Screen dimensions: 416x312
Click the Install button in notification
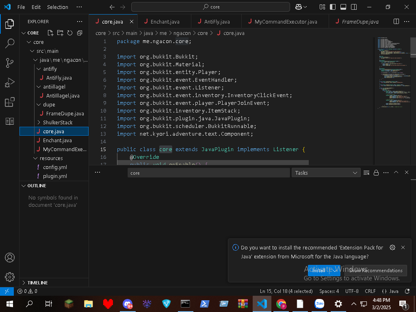pos(319,271)
